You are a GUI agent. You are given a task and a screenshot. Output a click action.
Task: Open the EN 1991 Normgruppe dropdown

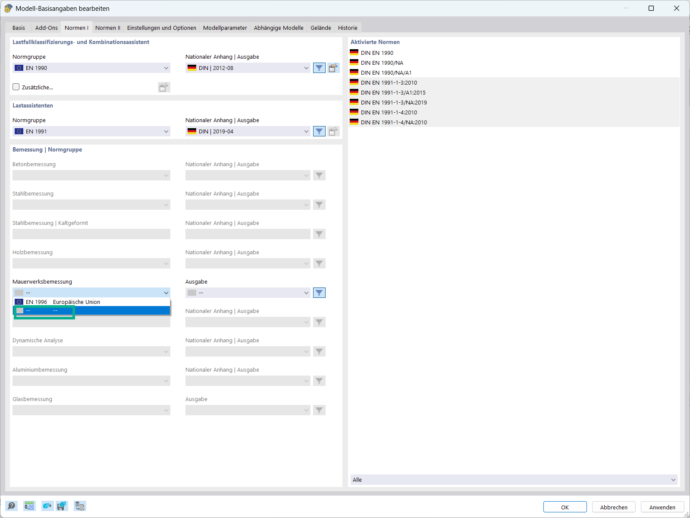click(x=91, y=131)
